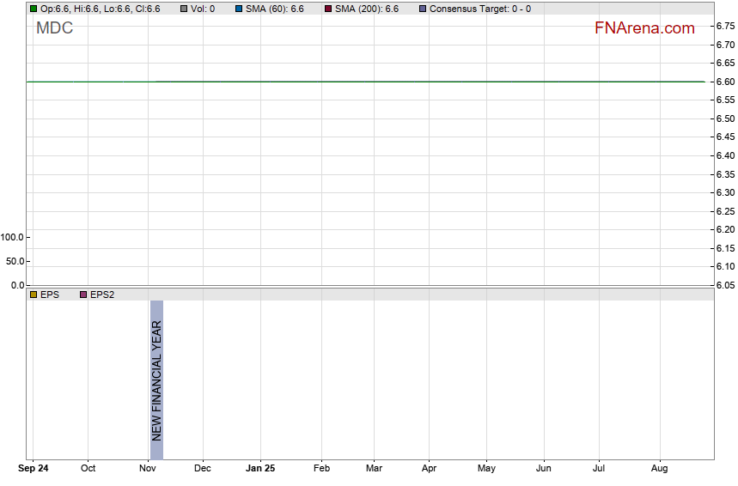Open the FNArena.com link

[644, 28]
